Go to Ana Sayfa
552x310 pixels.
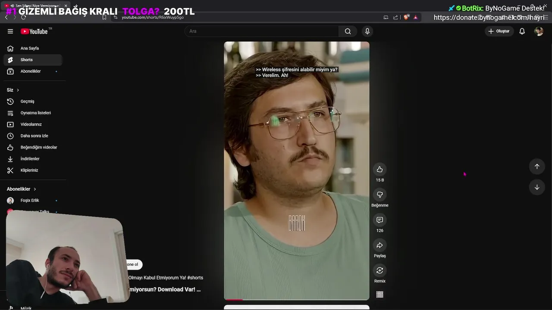click(x=33, y=48)
